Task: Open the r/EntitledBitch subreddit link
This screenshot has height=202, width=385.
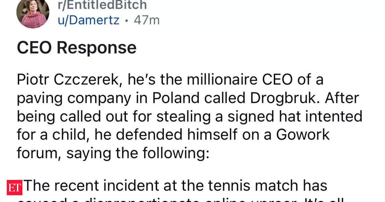Action: click(102, 5)
